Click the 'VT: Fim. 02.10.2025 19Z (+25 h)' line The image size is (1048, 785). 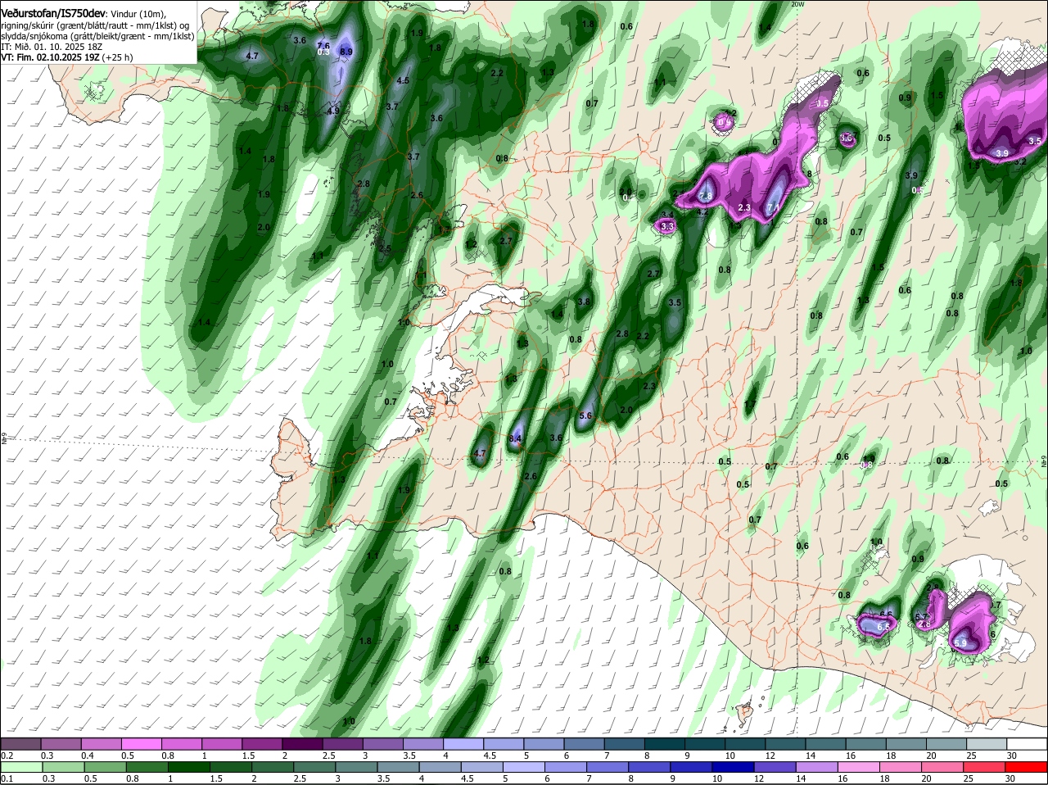coord(67,57)
